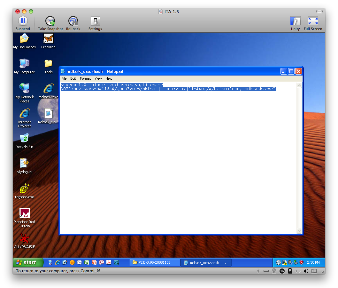Open Notepad's File menu
This screenshot has height=288, width=338.
[x=64, y=78]
